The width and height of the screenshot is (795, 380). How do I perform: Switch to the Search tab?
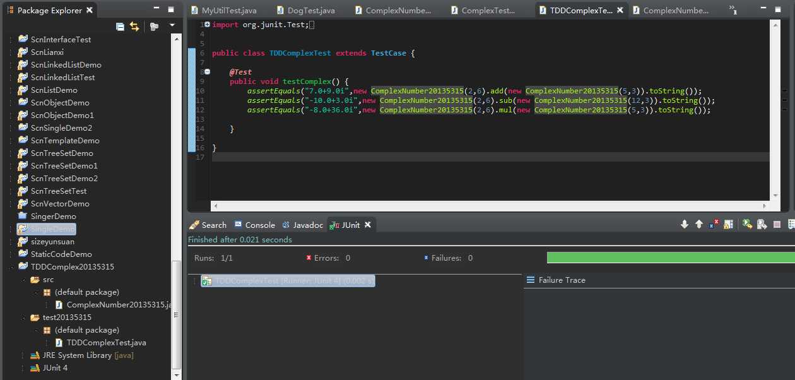pos(208,225)
